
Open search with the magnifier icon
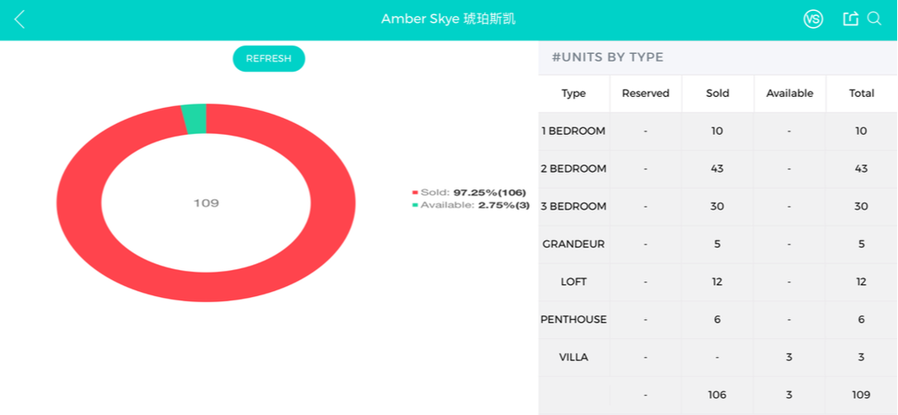(874, 19)
